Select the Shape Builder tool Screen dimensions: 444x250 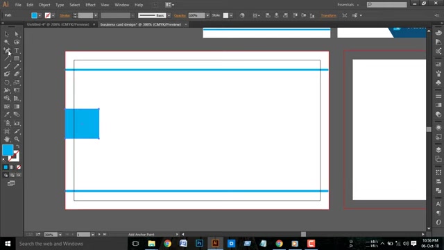tap(6, 99)
